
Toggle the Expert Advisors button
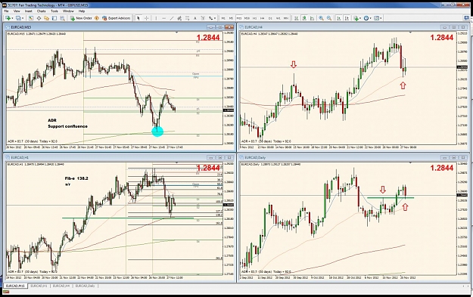(x=117, y=18)
